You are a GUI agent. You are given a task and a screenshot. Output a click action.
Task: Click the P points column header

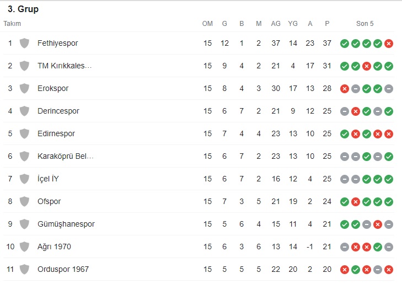[x=327, y=24]
